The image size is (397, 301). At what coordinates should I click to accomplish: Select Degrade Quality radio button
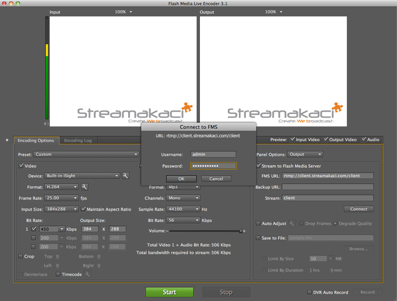335,224
